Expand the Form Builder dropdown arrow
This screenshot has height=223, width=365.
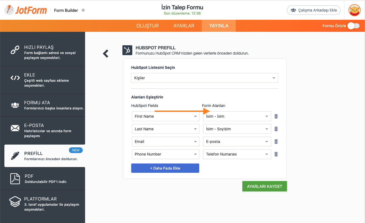[83, 10]
